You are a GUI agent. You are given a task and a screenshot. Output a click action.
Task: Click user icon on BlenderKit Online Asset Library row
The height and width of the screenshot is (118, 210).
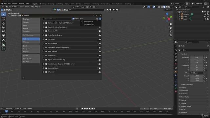pyautogui.click(x=100, y=27)
